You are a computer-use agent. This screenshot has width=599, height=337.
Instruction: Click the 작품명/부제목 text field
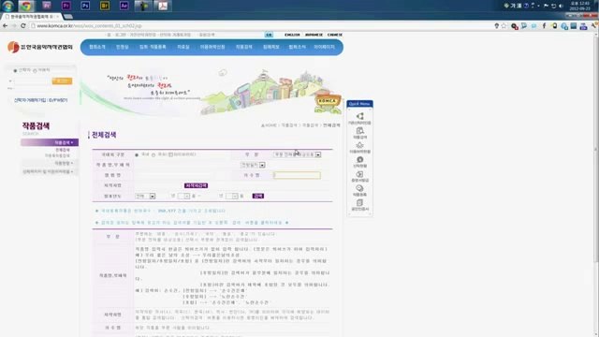(x=186, y=165)
